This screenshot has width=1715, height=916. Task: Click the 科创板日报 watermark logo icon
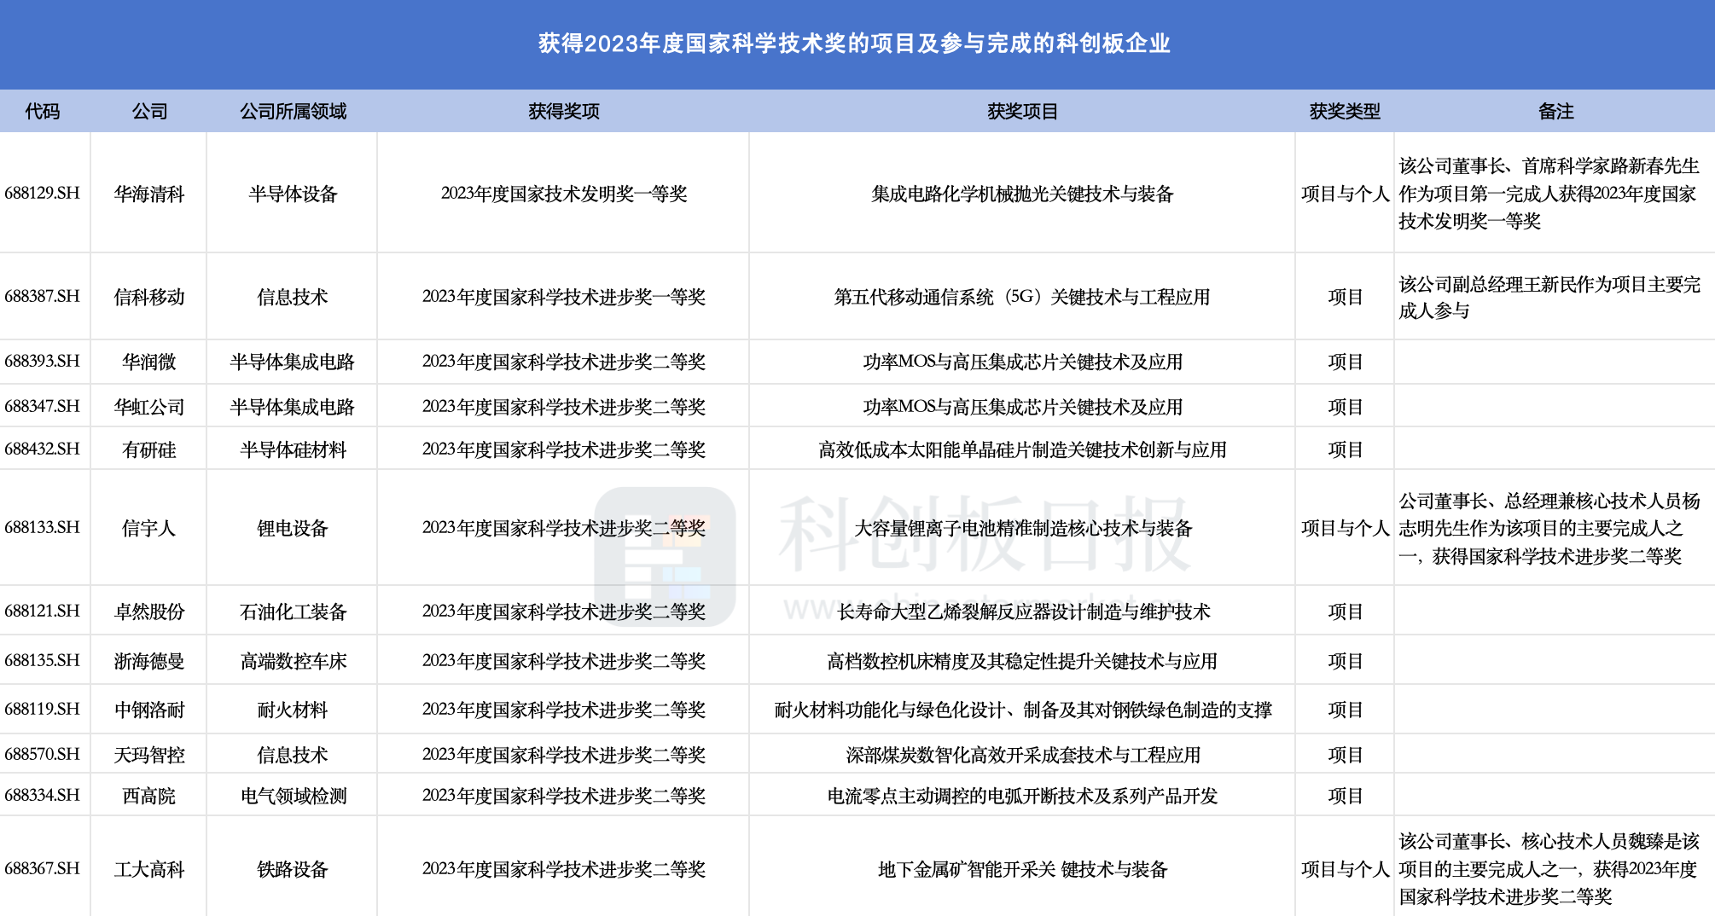tap(665, 557)
